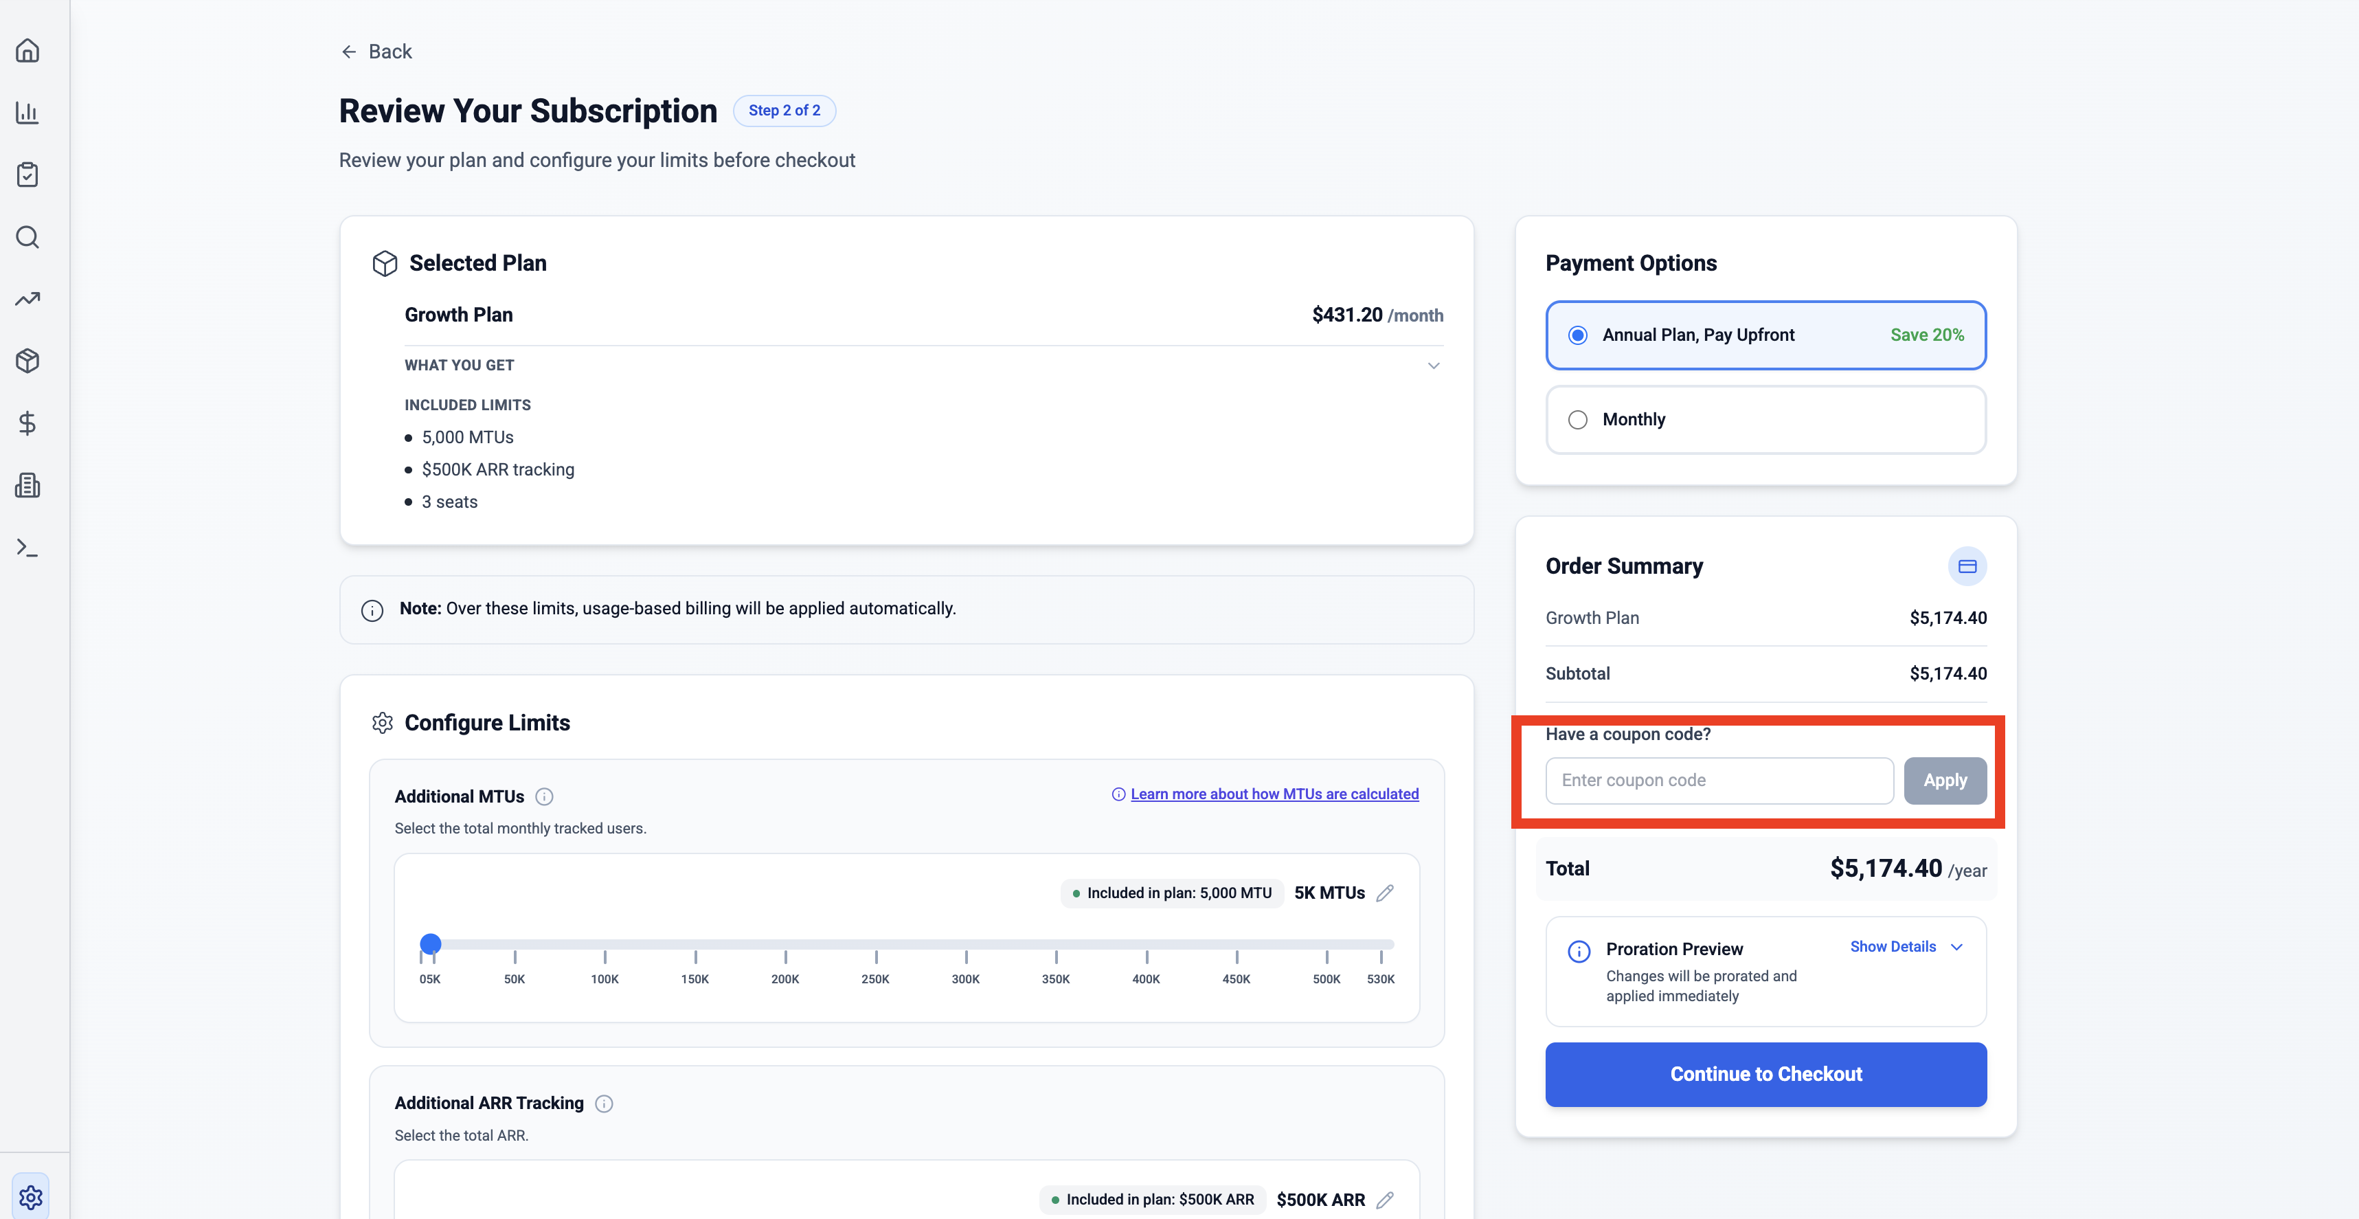The height and width of the screenshot is (1219, 2359).
Task: Open the terminal prompt sidebar icon
Action: [27, 548]
